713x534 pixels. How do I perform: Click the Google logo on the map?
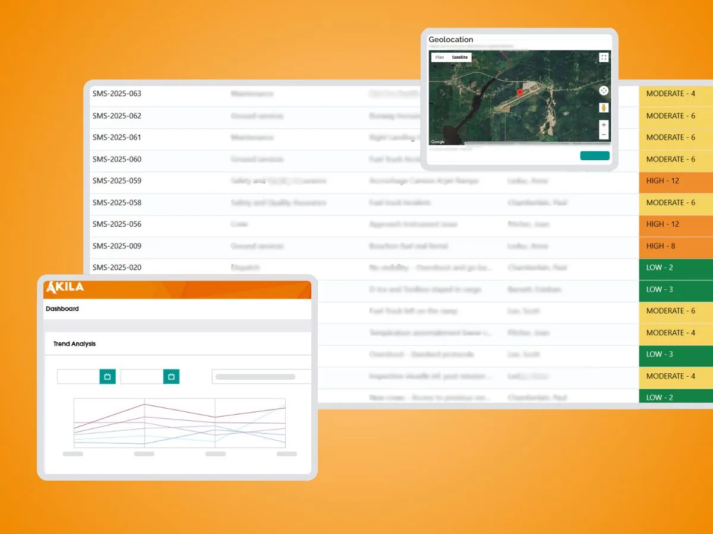coord(438,142)
